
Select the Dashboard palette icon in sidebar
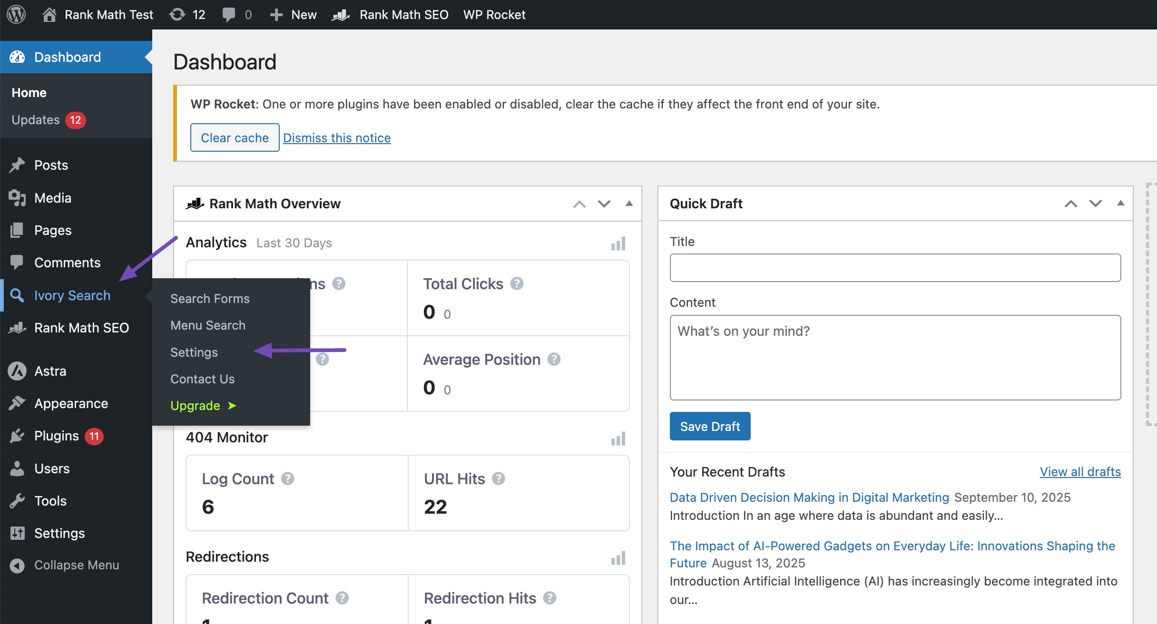pos(18,57)
